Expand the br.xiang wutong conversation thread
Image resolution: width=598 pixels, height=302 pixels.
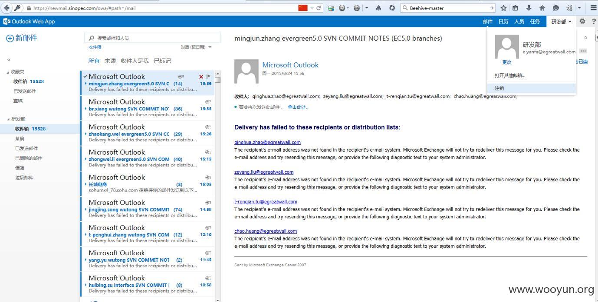pos(85,109)
